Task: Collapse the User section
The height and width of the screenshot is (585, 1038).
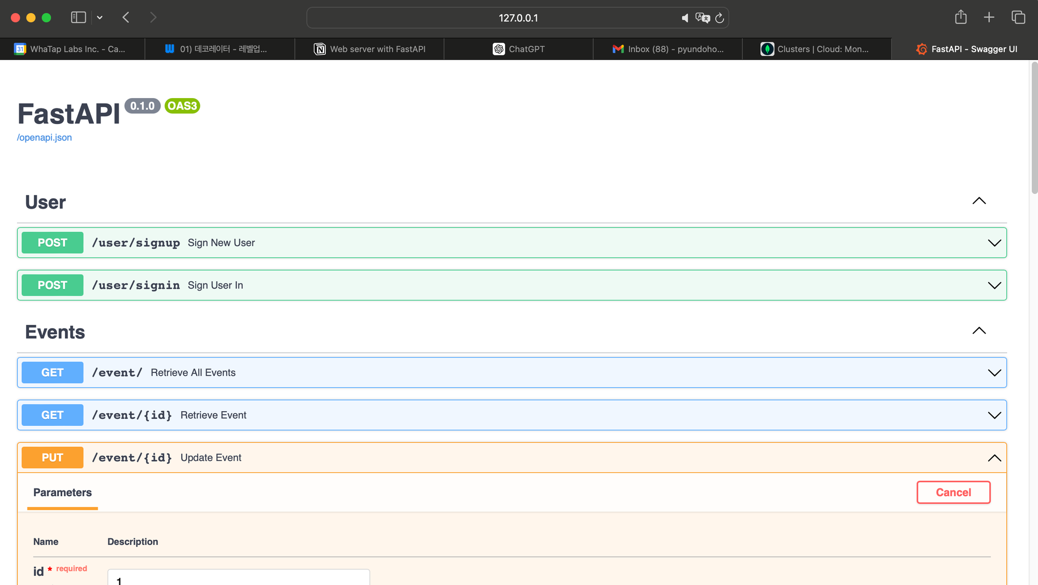Action: click(x=978, y=201)
